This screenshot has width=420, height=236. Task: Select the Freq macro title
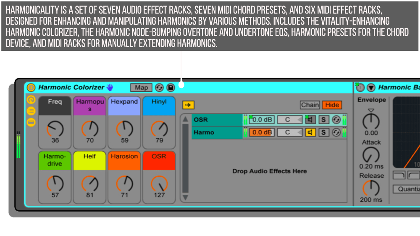coord(55,102)
